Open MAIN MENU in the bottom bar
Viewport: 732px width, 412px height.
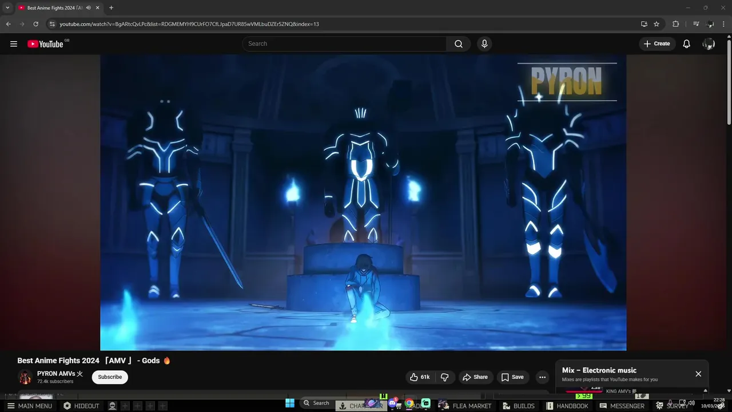29,406
